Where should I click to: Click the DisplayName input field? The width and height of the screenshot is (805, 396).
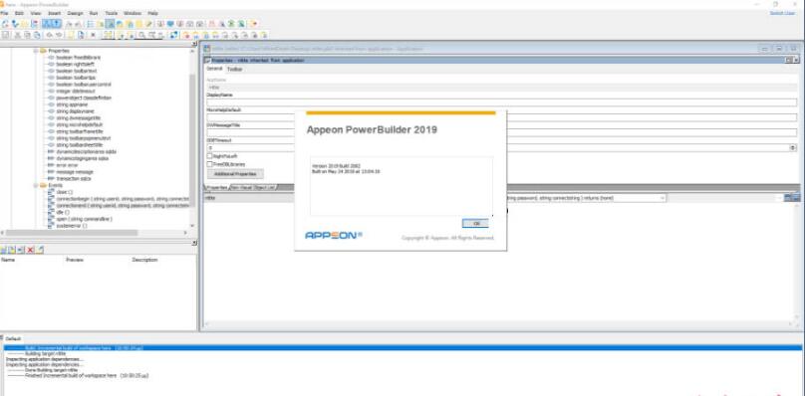click(501, 102)
